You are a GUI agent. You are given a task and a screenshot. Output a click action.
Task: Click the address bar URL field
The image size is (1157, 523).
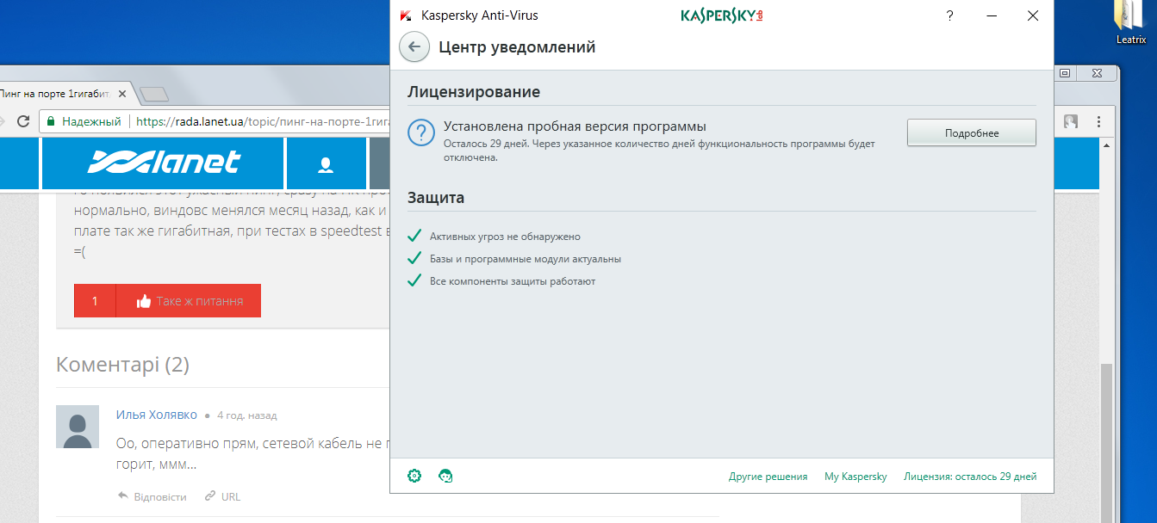pyautogui.click(x=258, y=121)
